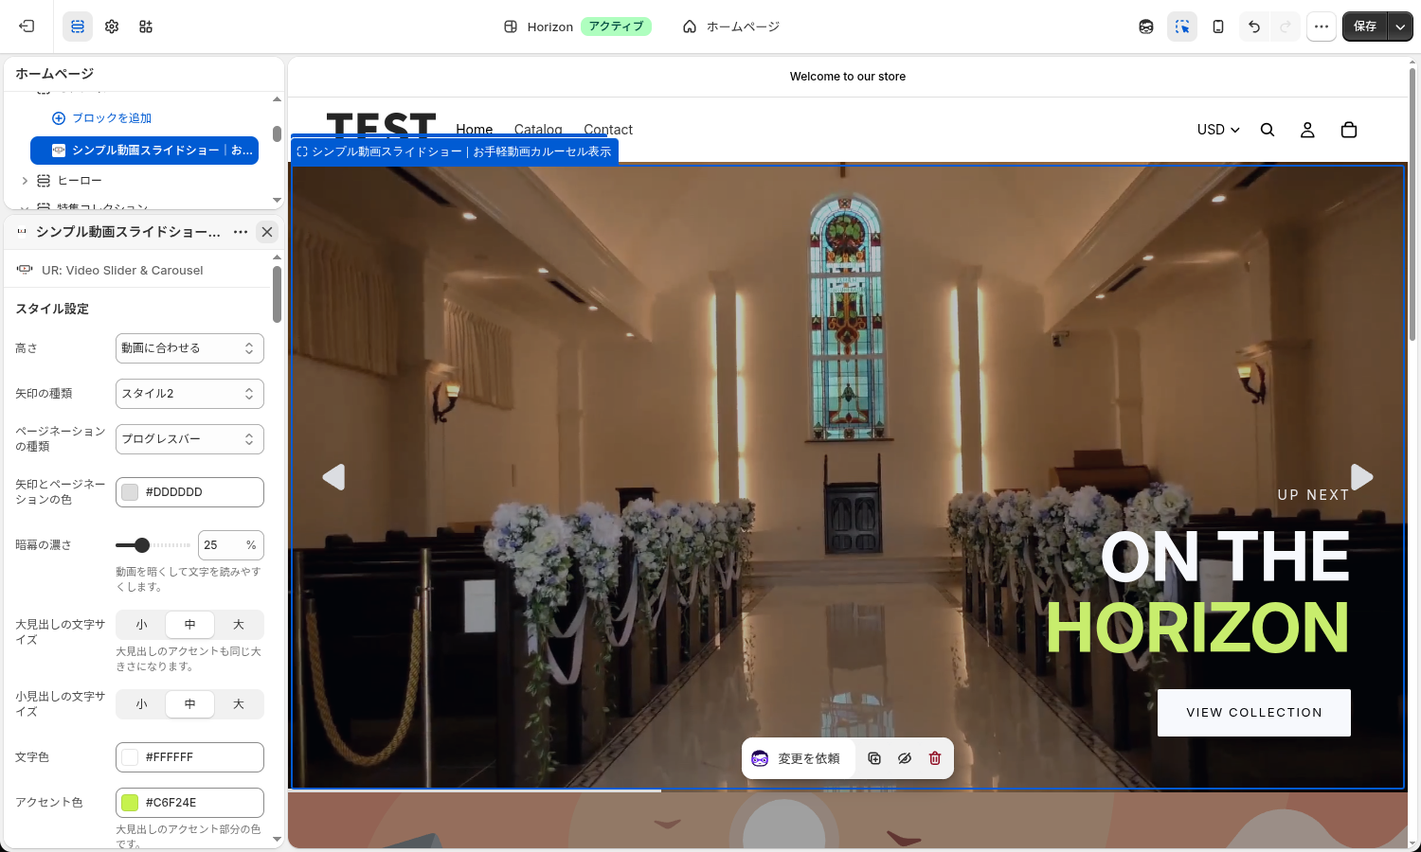Set heading text size to 中
The width and height of the screenshot is (1421, 852).
189,625
